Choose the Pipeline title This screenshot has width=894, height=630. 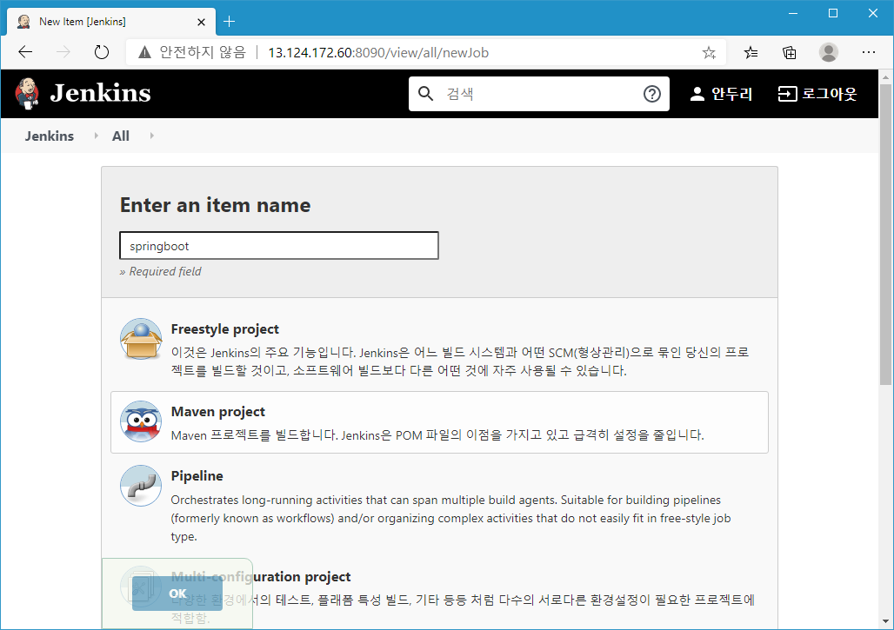[197, 475]
